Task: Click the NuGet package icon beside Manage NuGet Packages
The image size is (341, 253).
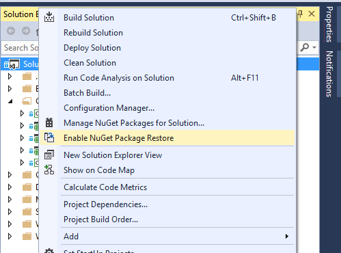Action: click(49, 122)
